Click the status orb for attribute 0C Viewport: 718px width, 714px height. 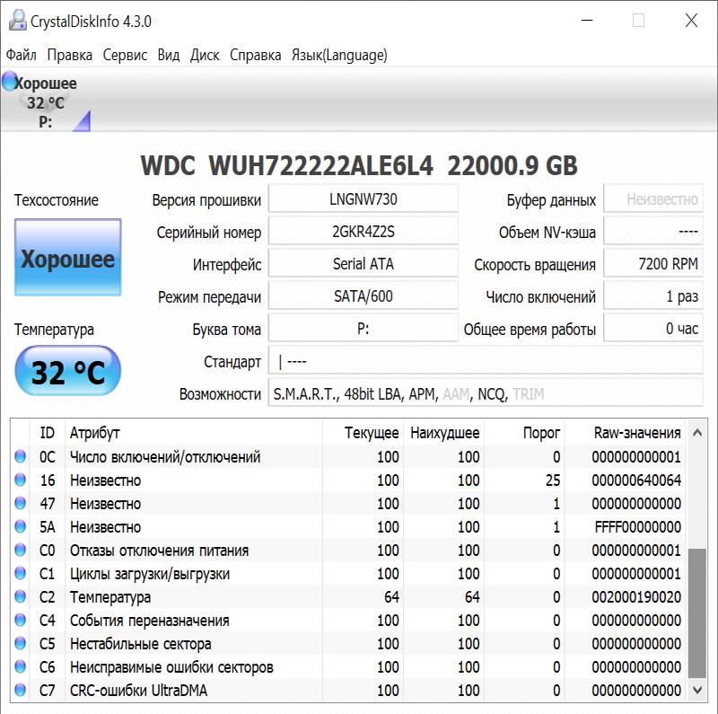[20, 457]
